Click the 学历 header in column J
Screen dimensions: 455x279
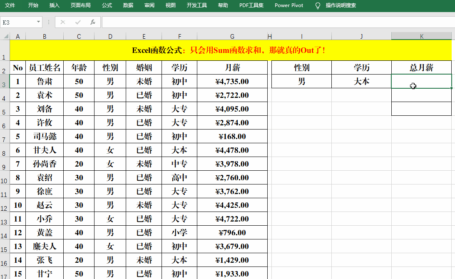tap(361, 67)
